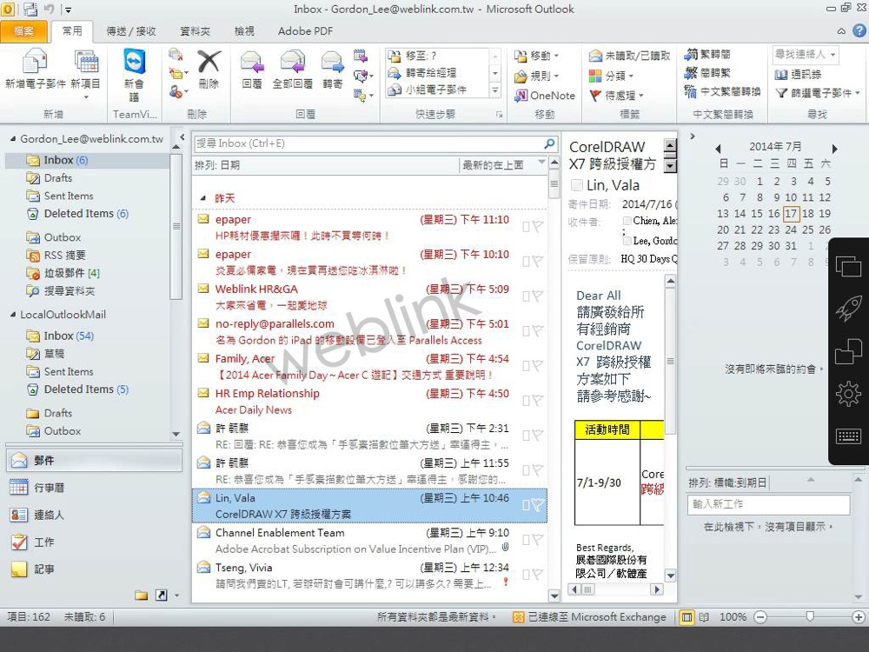Screen dimensions: 869x652
Task: Click the Type a new task (輸入新工作) field
Action: coord(768,504)
